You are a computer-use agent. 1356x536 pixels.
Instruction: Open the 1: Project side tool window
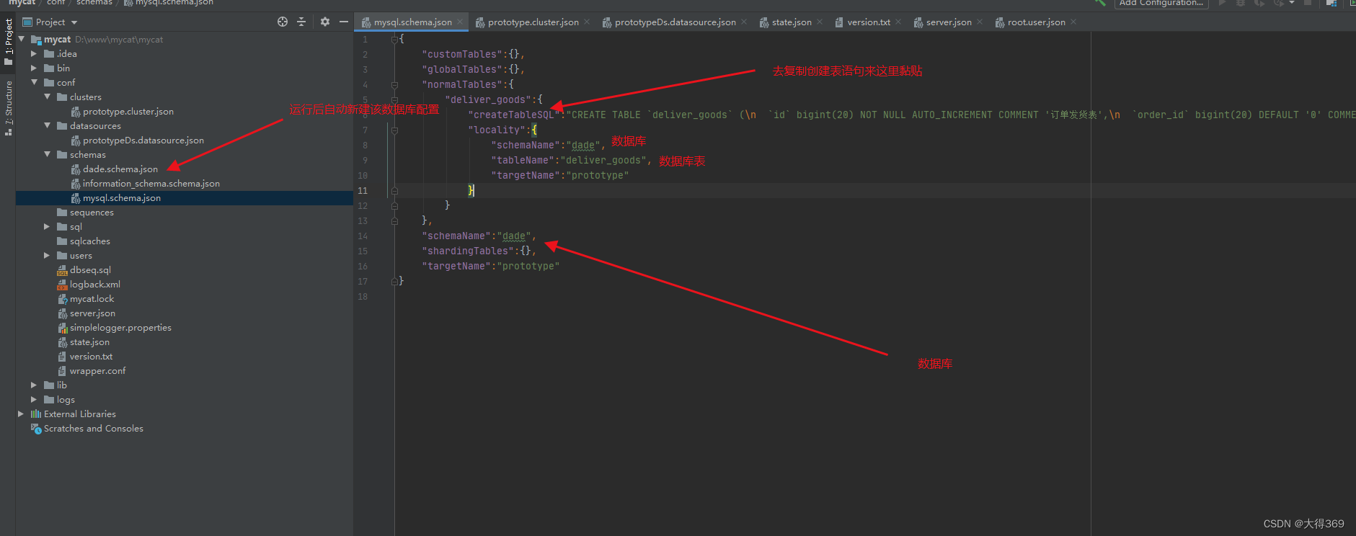click(9, 42)
